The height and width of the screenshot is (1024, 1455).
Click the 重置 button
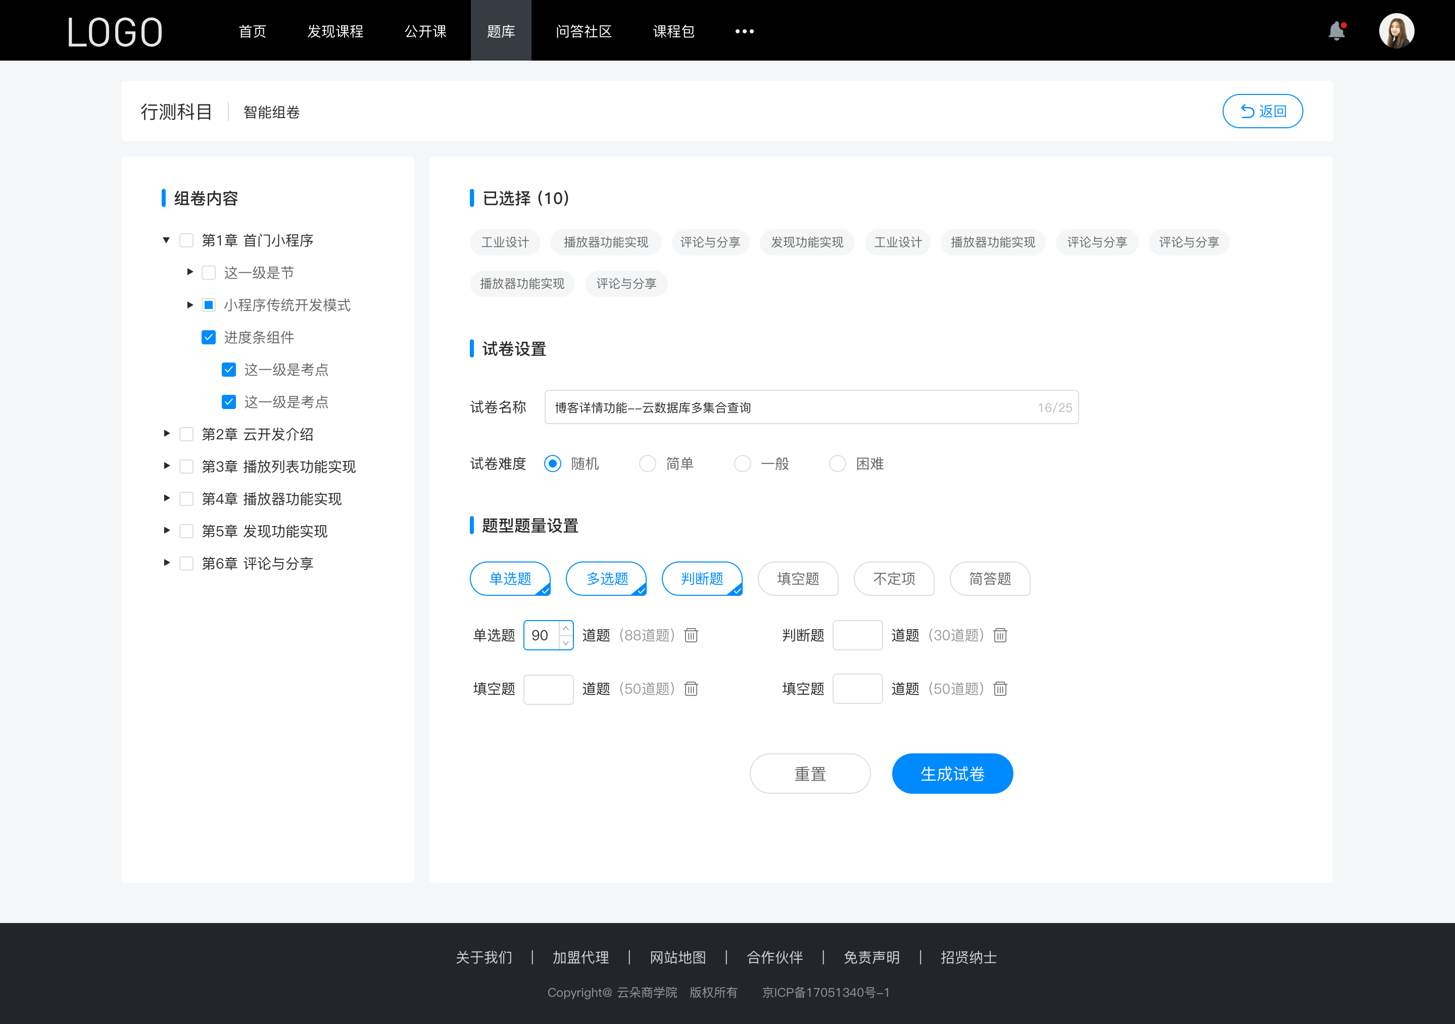point(809,774)
